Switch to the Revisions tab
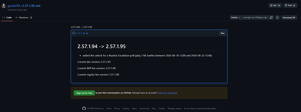This screenshot has height=112, width=301. 24,18
